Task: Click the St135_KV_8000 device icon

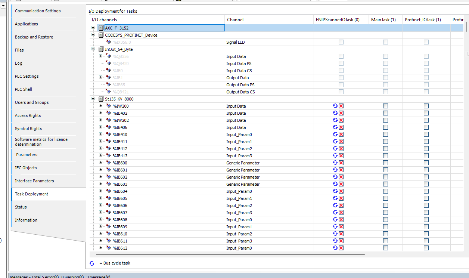Action: pos(101,99)
